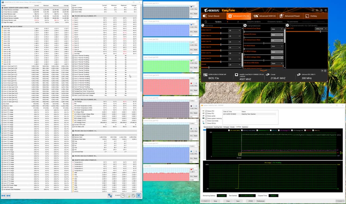This screenshot has width=346, height=204.
Task: Open Active Core 17 ratio dropdown
Action: (234, 59)
